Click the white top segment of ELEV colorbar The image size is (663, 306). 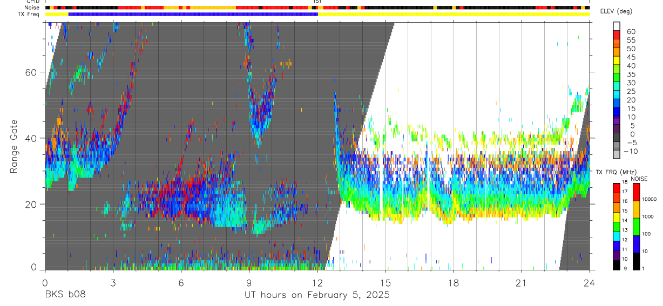coord(617,26)
